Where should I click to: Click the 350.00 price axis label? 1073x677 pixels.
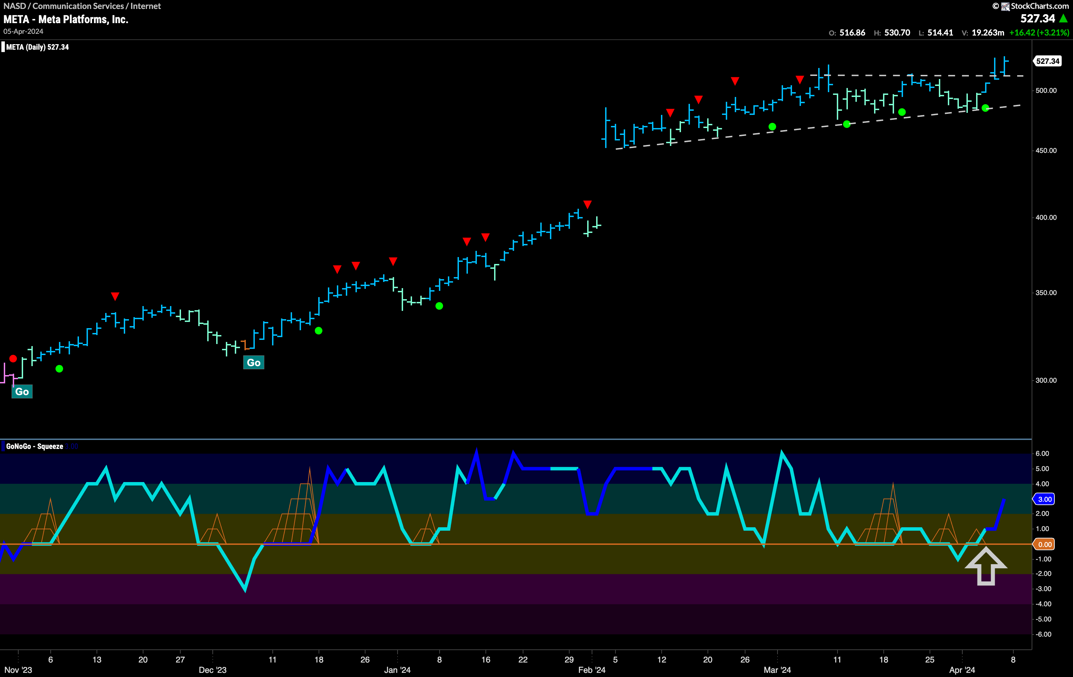(1046, 293)
